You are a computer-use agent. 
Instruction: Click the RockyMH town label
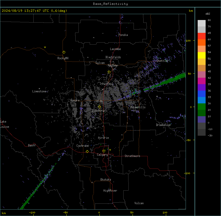point(63,58)
